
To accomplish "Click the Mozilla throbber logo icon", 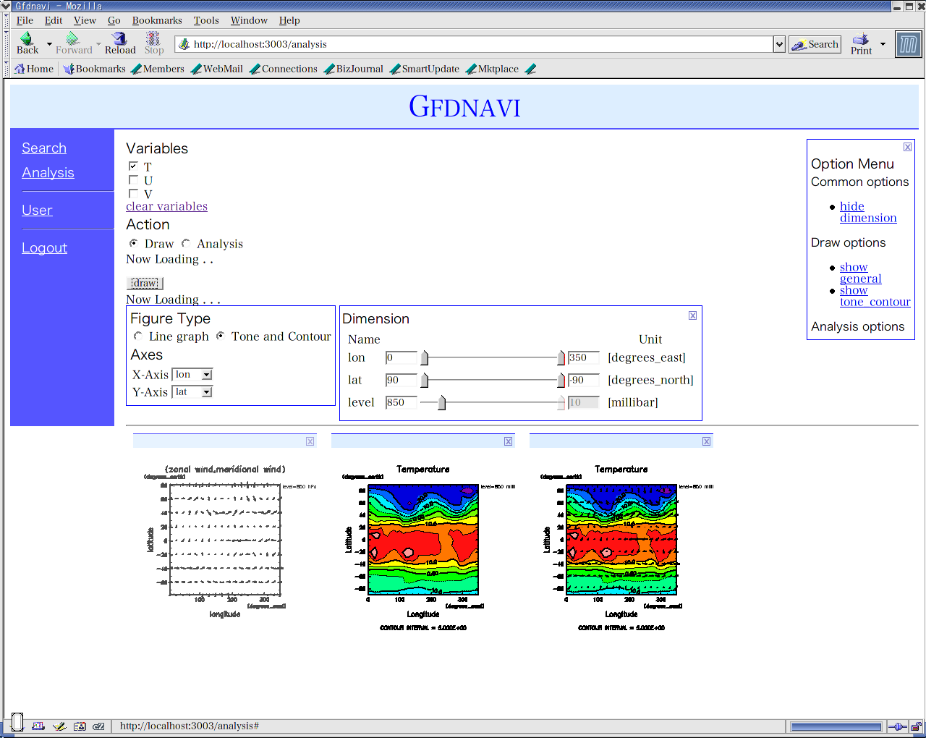I will pyautogui.click(x=908, y=44).
